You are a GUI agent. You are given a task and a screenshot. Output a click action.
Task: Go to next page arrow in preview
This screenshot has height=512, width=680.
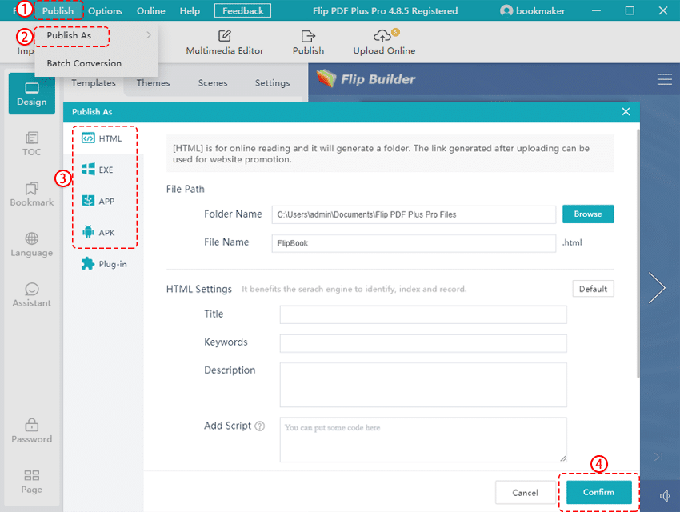point(657,287)
